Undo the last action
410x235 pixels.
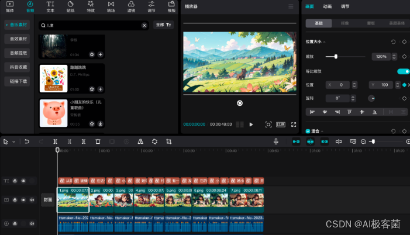[27, 141]
